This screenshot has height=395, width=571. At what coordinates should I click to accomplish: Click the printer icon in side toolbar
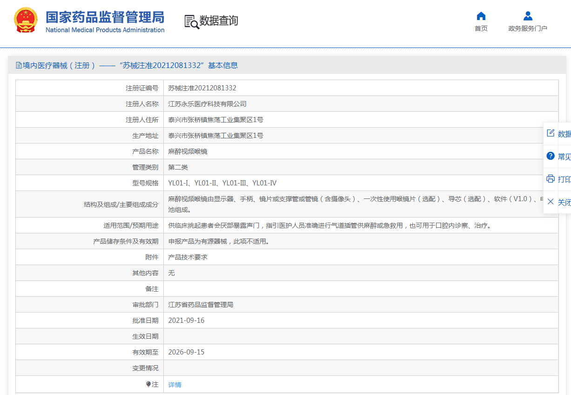pos(551,179)
